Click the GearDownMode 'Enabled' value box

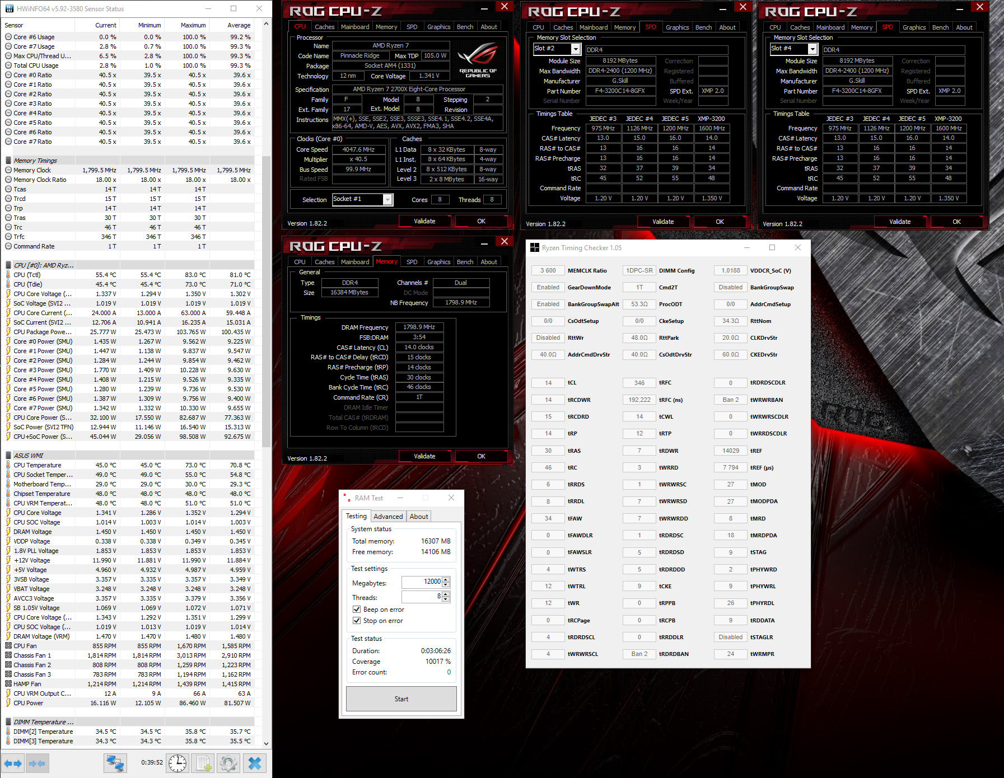548,288
